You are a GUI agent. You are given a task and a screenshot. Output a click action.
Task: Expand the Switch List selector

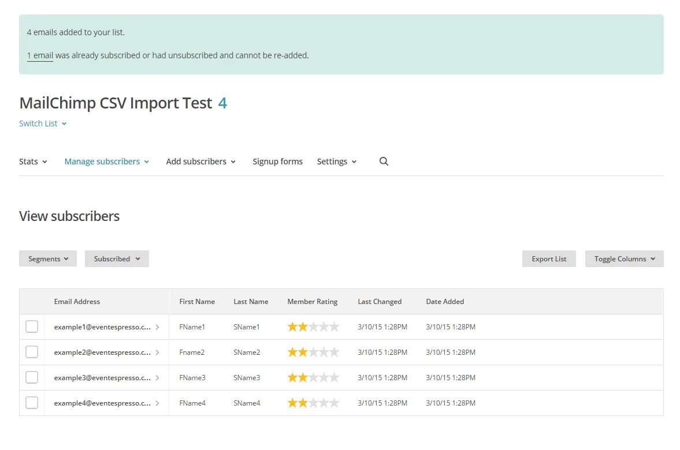point(43,123)
